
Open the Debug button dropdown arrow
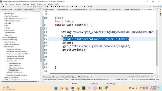tap(47, 7)
